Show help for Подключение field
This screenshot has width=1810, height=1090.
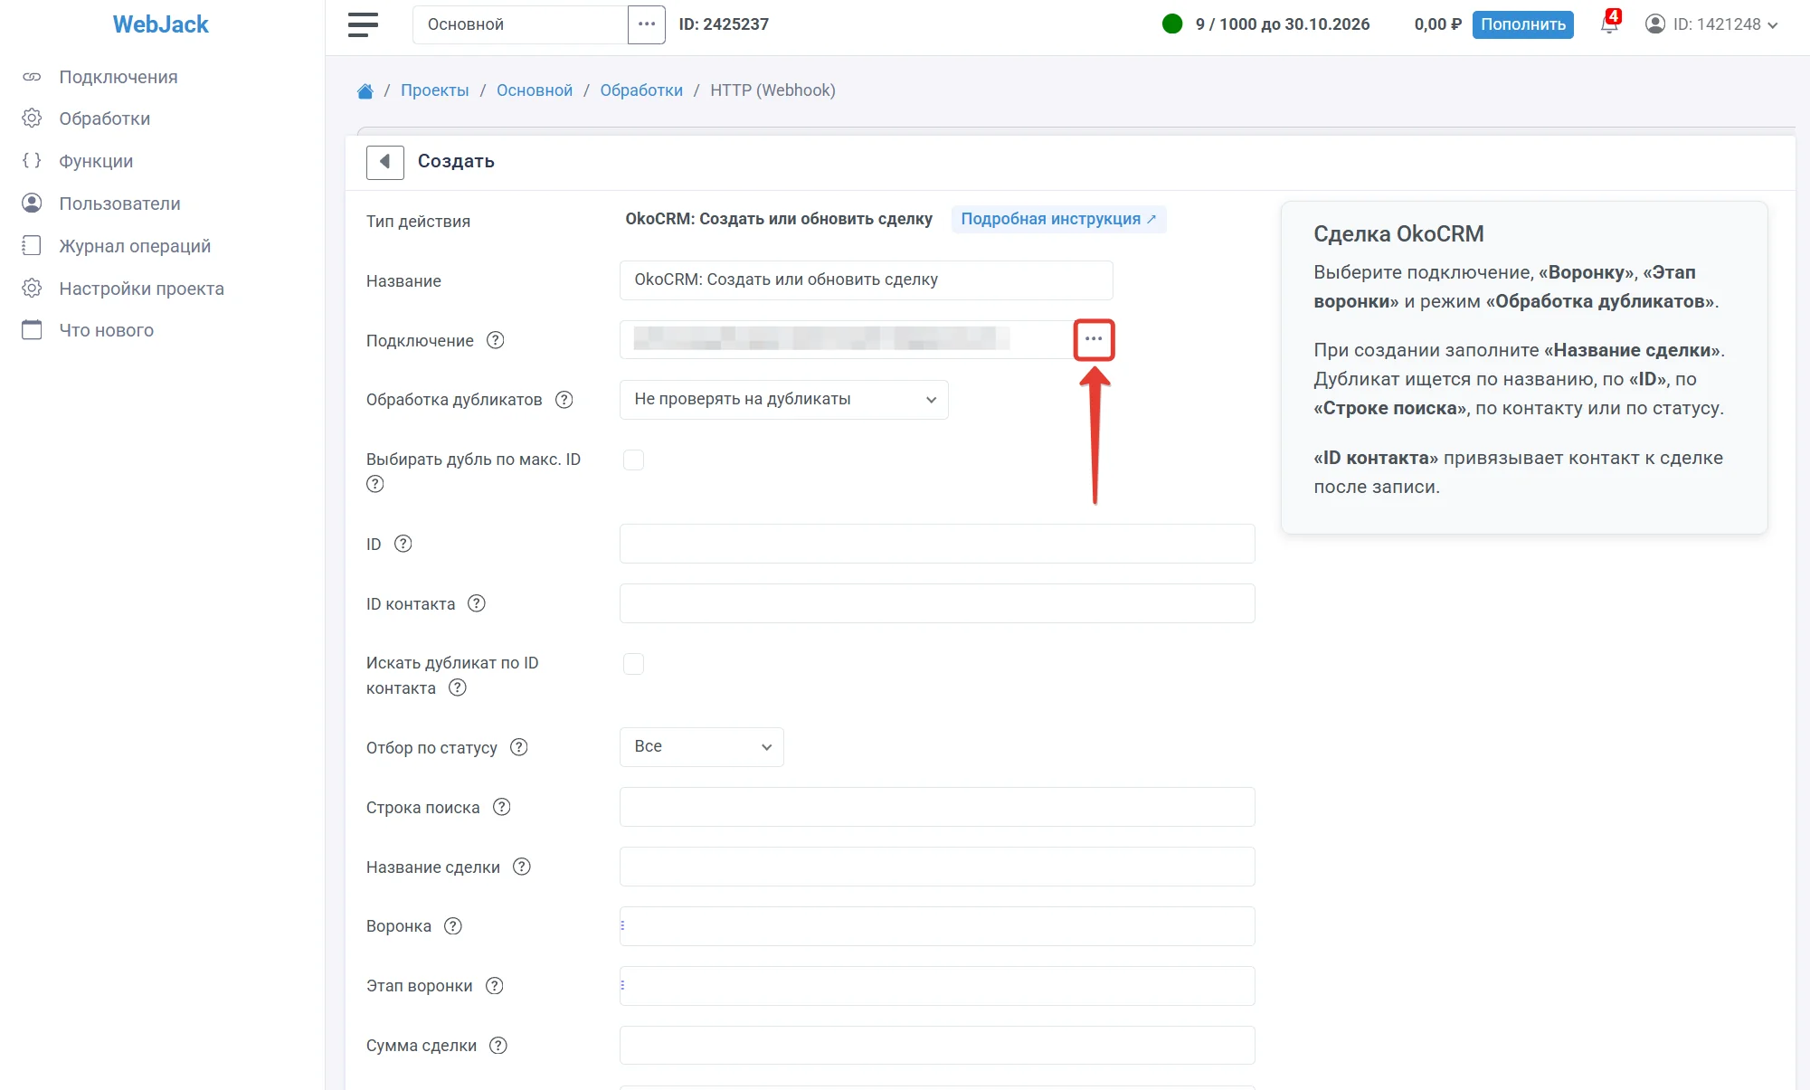pos(495,340)
